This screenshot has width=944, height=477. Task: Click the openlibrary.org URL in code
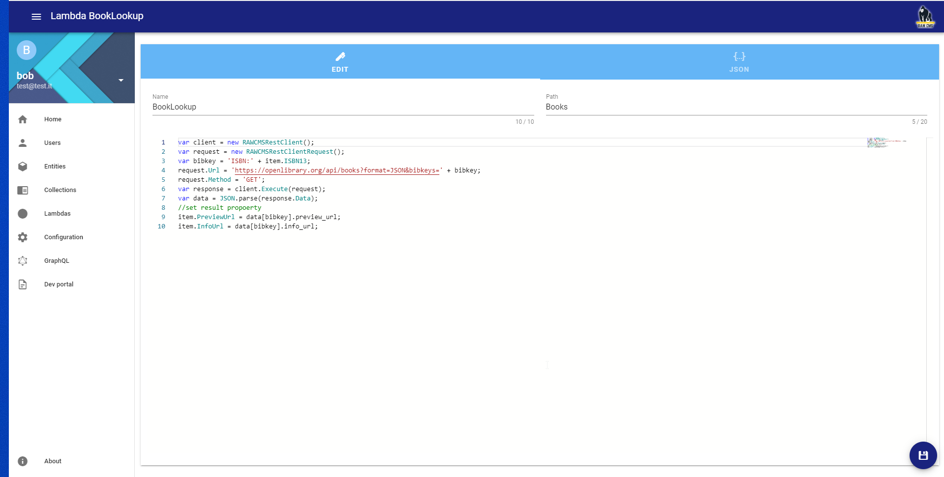click(336, 170)
